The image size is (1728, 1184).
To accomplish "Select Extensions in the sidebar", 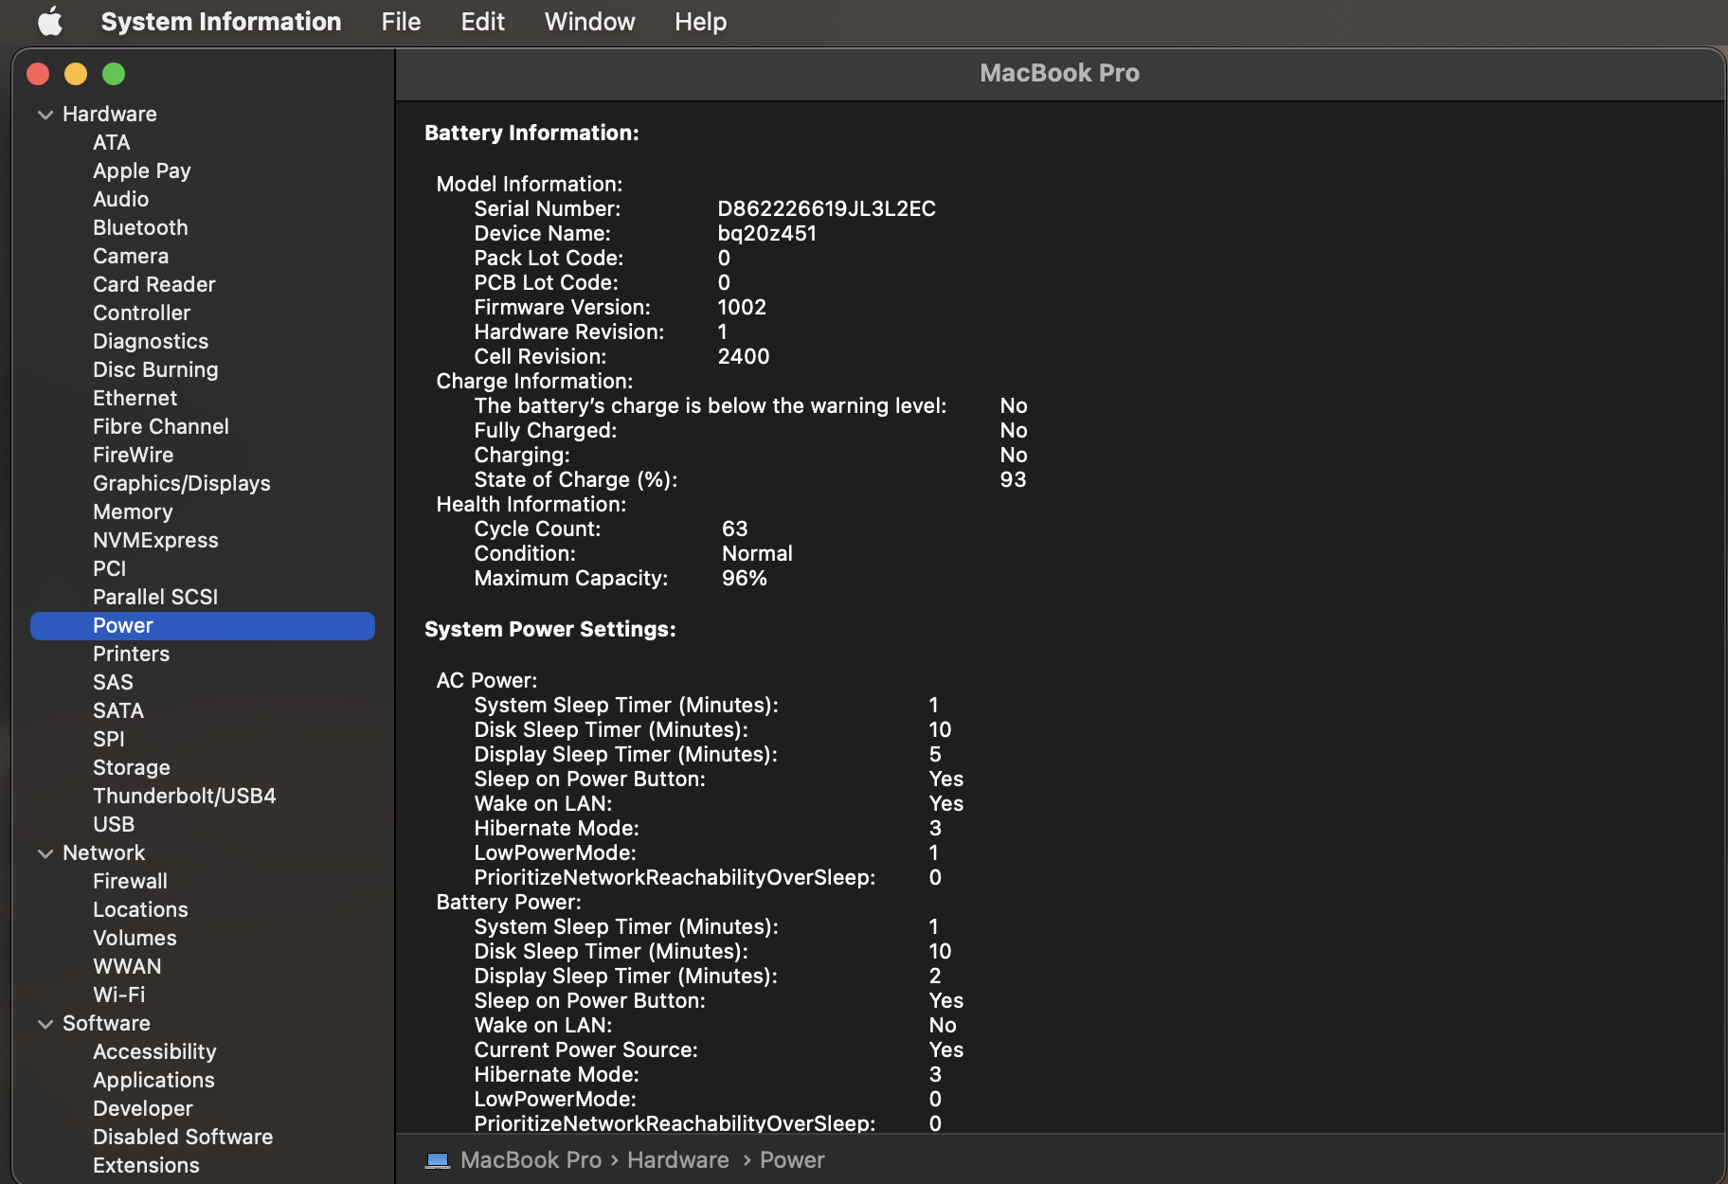I will click(x=146, y=1165).
